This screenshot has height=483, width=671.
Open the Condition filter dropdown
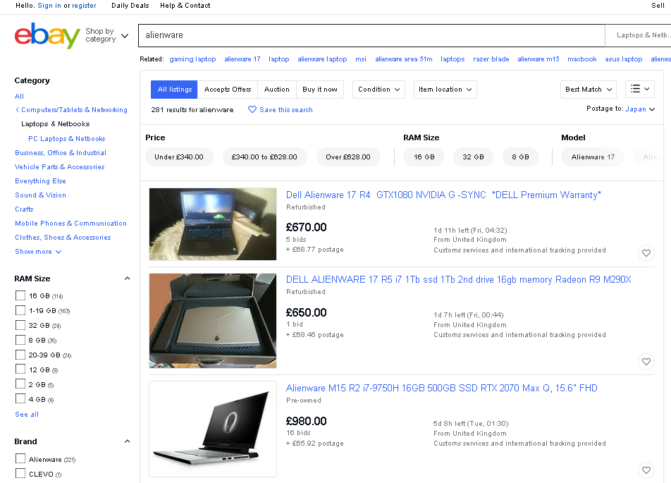(x=378, y=90)
